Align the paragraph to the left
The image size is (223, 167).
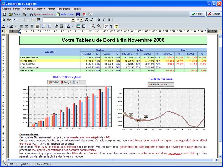point(21,26)
